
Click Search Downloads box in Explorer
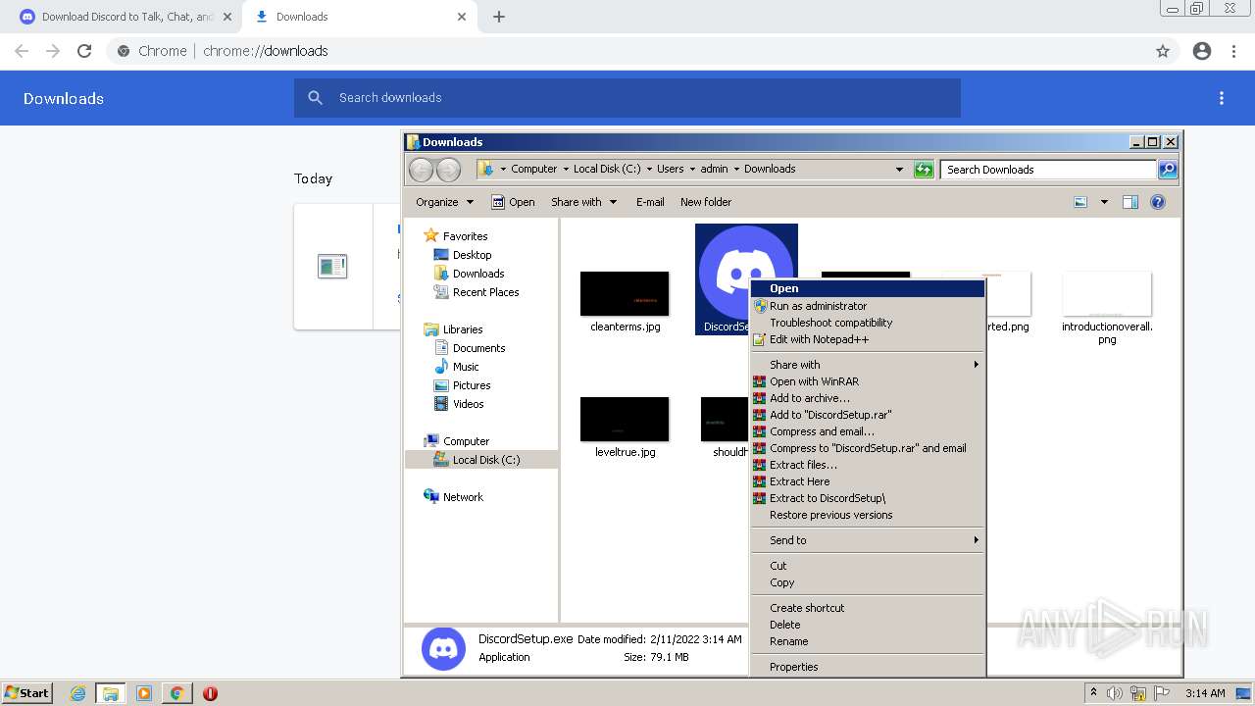tap(1048, 170)
